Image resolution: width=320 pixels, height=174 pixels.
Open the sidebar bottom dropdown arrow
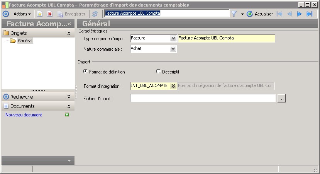[x=69, y=161]
